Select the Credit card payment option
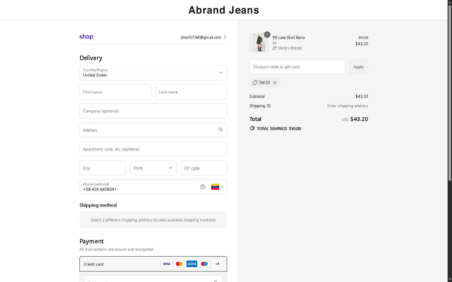Image resolution: width=452 pixels, height=282 pixels. click(x=153, y=264)
